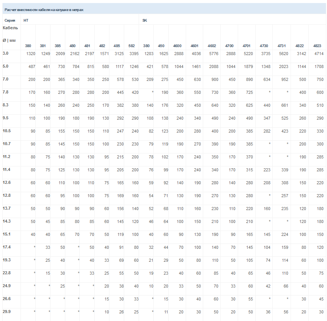
Task: Click column header 485
Action: pos(117,46)
